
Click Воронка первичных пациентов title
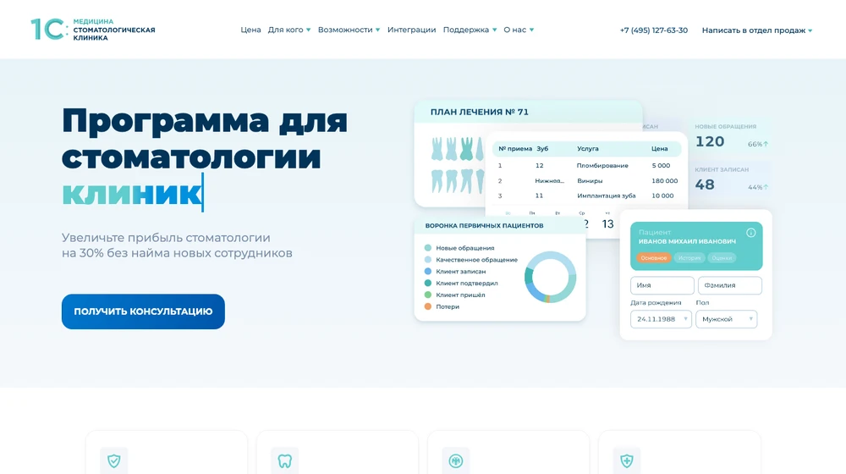pos(484,226)
